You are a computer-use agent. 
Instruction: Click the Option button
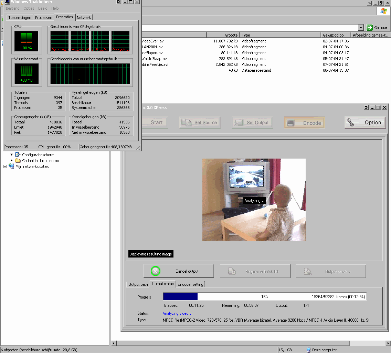[x=365, y=122]
